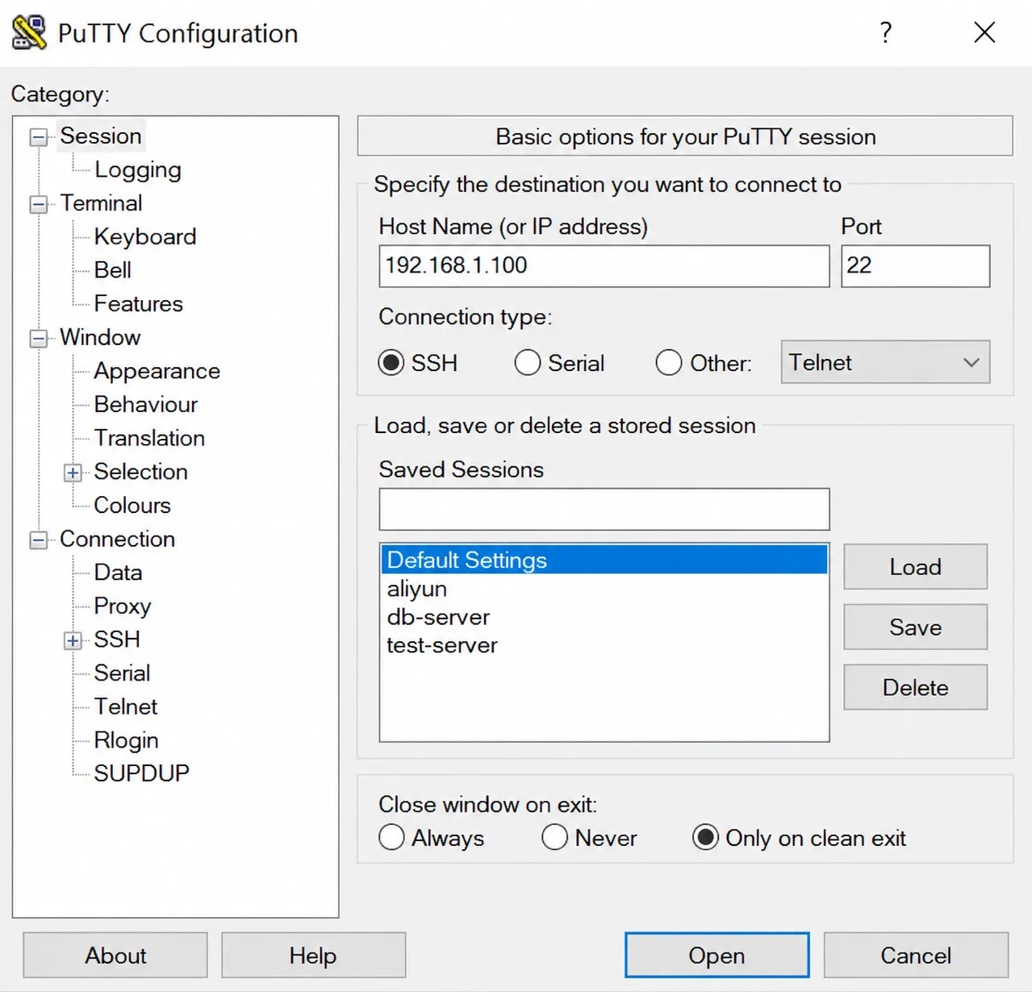Collapse the Window tree node
1032x992 pixels.
[39, 339]
